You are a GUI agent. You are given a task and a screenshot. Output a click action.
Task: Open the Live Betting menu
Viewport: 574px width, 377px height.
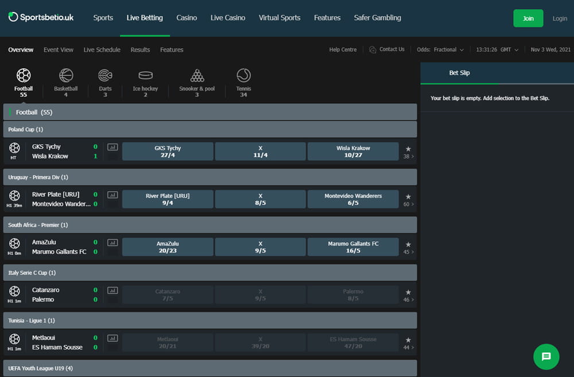pyautogui.click(x=145, y=18)
